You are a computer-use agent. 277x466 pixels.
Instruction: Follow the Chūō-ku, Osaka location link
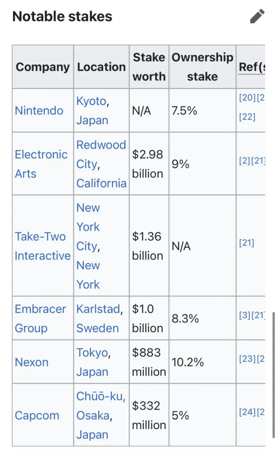click(x=100, y=396)
